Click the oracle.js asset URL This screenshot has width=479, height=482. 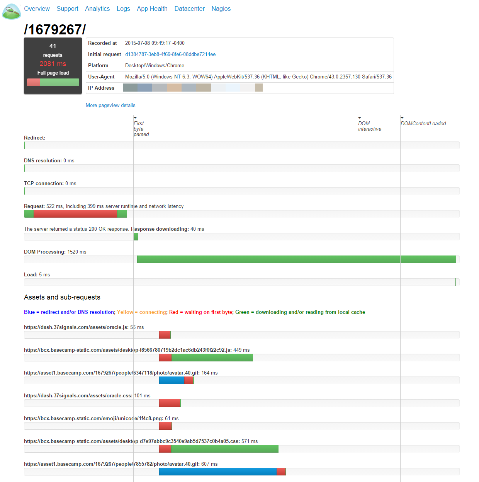(x=76, y=327)
